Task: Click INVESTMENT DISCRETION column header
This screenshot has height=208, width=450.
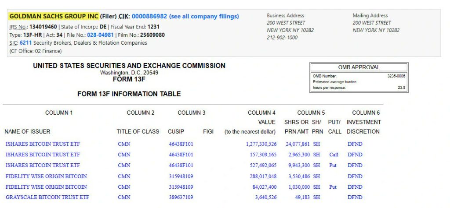Action: [x=363, y=127]
